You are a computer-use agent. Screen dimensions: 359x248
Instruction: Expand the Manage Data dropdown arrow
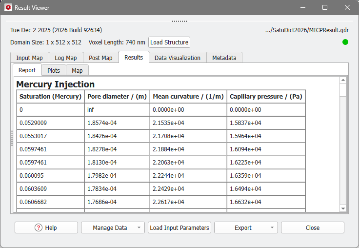(x=139, y=228)
